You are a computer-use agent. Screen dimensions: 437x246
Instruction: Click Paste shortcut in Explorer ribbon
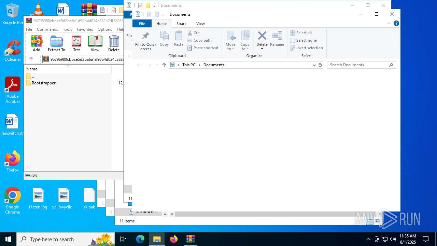click(x=203, y=48)
